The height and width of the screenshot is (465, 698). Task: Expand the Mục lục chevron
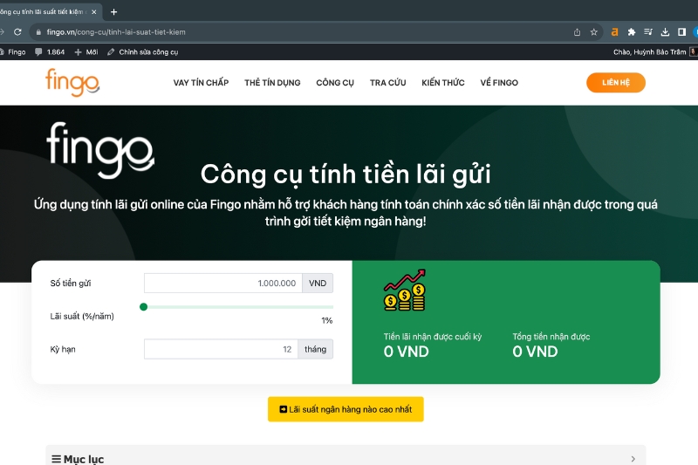(x=633, y=459)
